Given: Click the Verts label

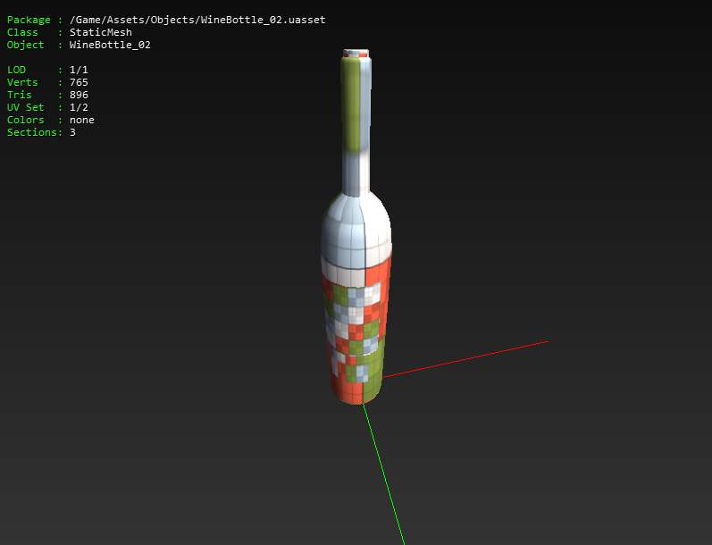Looking at the screenshot, I should [x=22, y=82].
